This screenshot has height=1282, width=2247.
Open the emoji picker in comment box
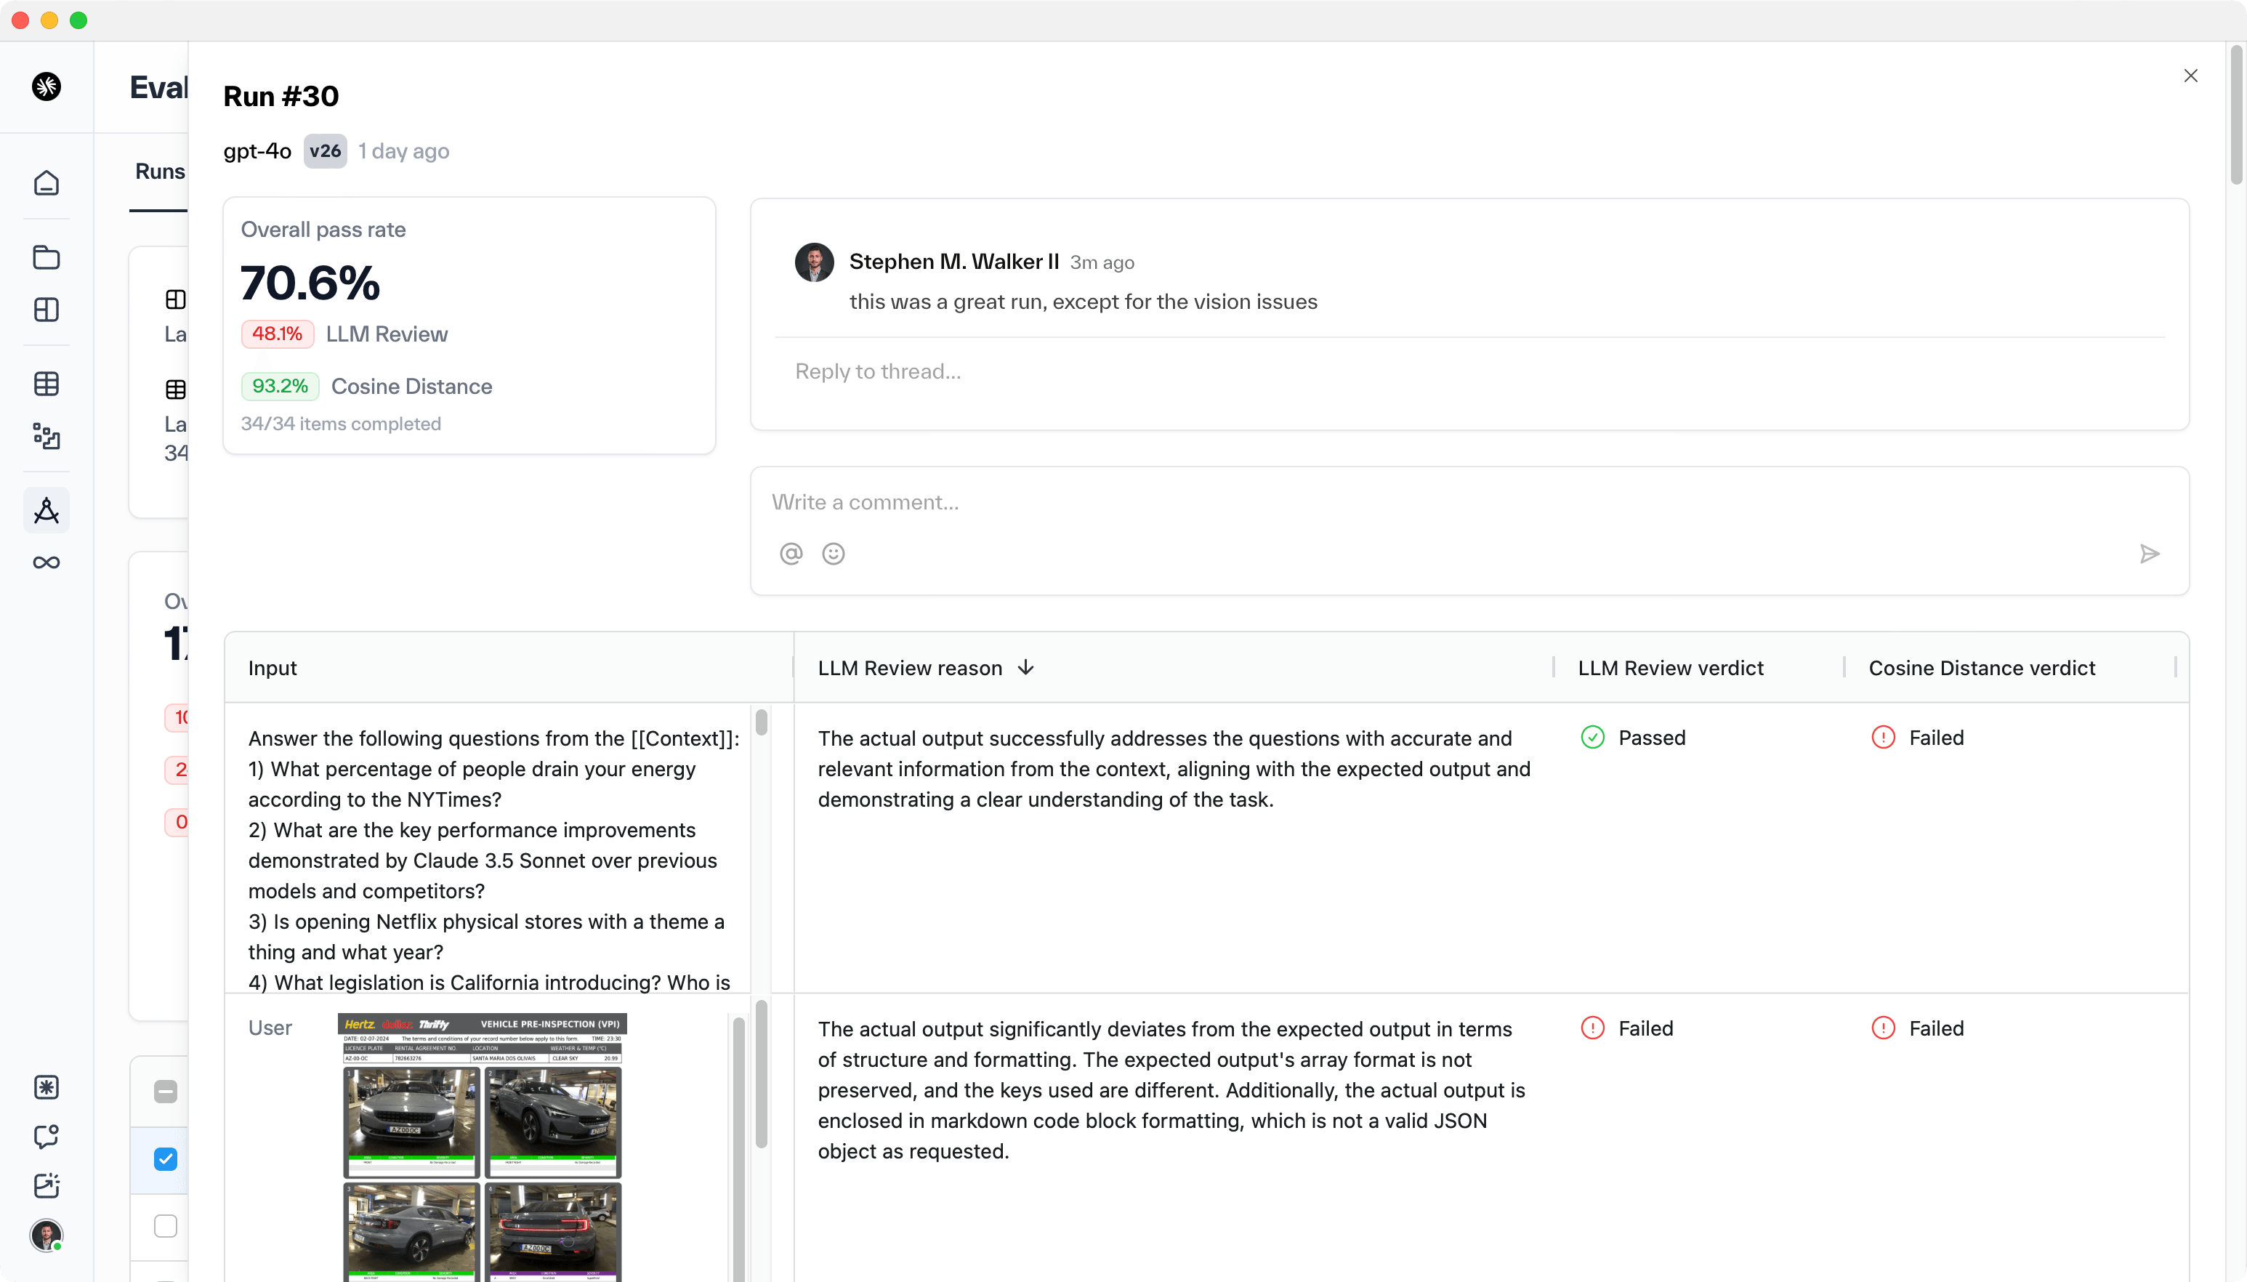coord(833,554)
